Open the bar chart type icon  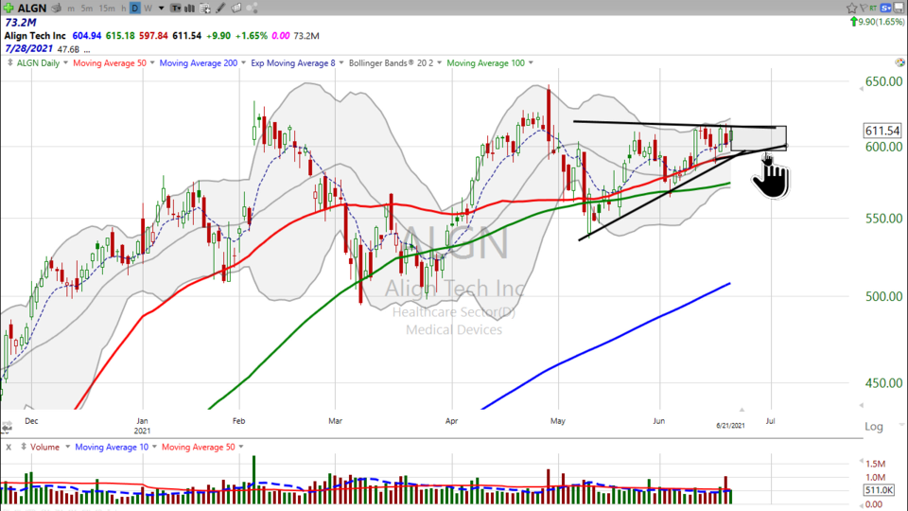(x=189, y=9)
